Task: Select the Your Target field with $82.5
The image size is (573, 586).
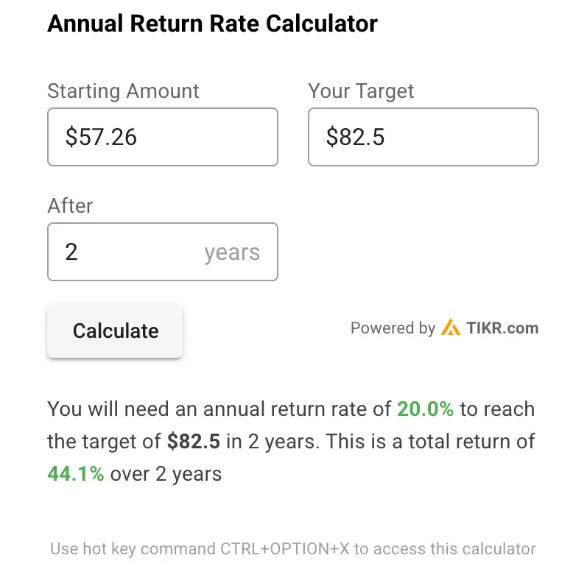Action: (423, 137)
